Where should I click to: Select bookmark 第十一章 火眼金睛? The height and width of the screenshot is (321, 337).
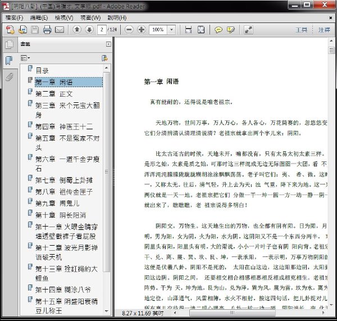coord(66,231)
